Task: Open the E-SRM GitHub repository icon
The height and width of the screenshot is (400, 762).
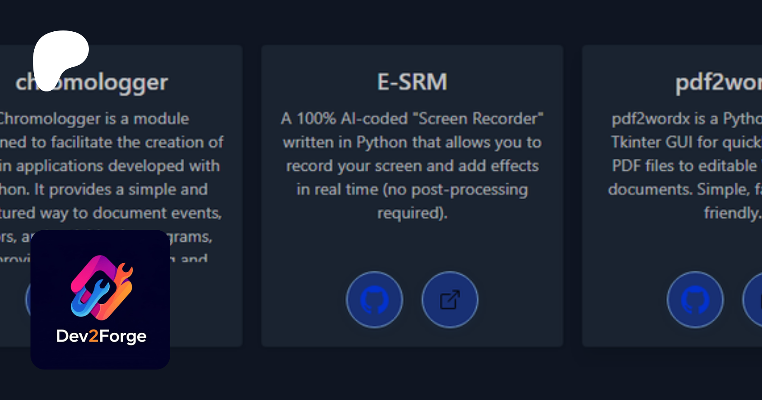Action: tap(374, 300)
